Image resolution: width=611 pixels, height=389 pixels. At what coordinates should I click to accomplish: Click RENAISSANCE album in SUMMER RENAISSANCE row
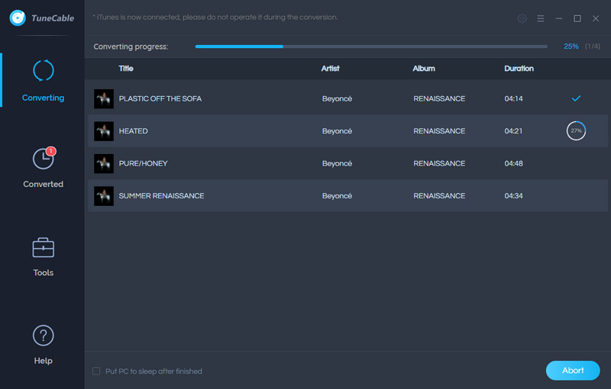[439, 196]
